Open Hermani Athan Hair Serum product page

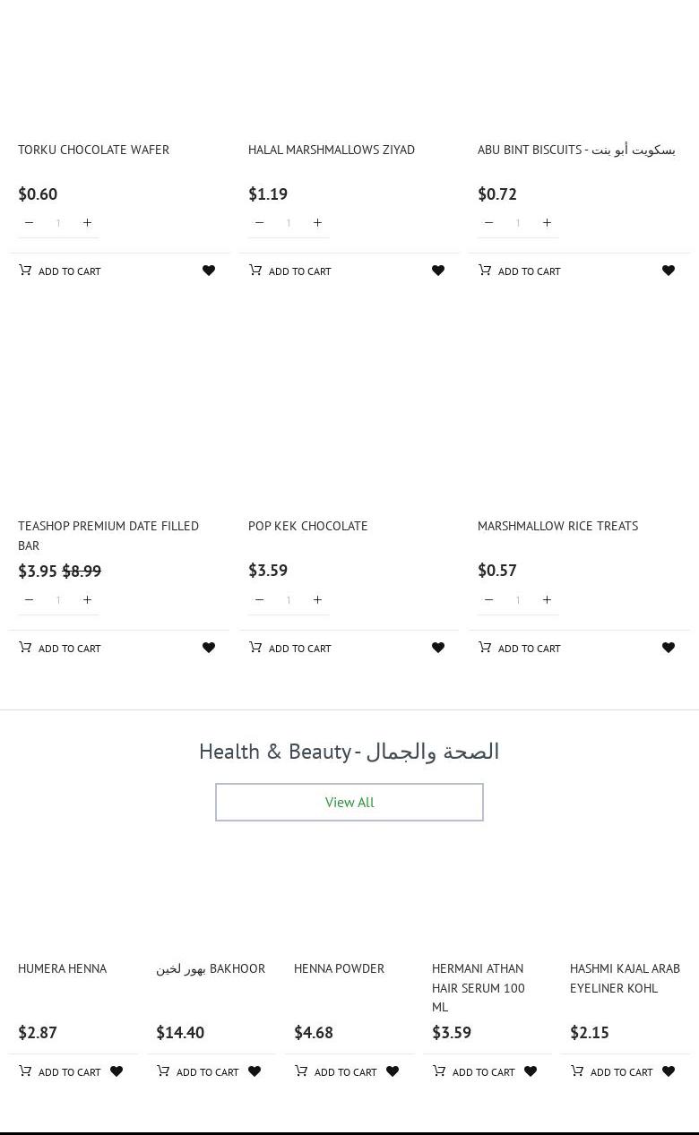(478, 987)
